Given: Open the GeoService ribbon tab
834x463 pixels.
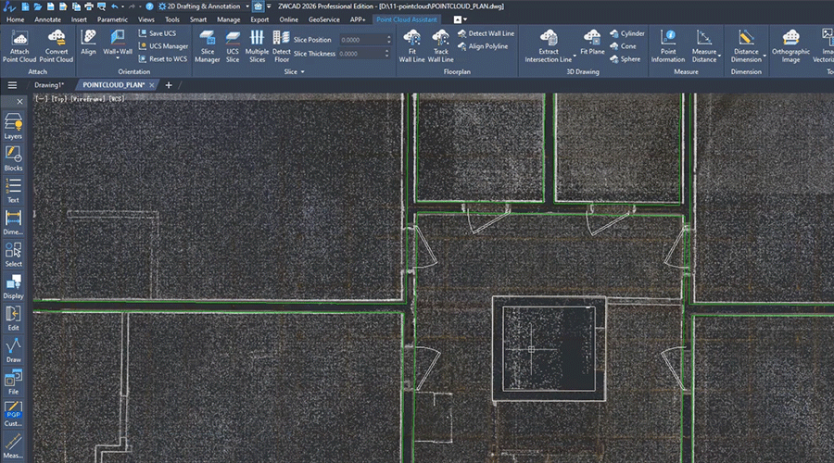Looking at the screenshot, I should point(324,19).
